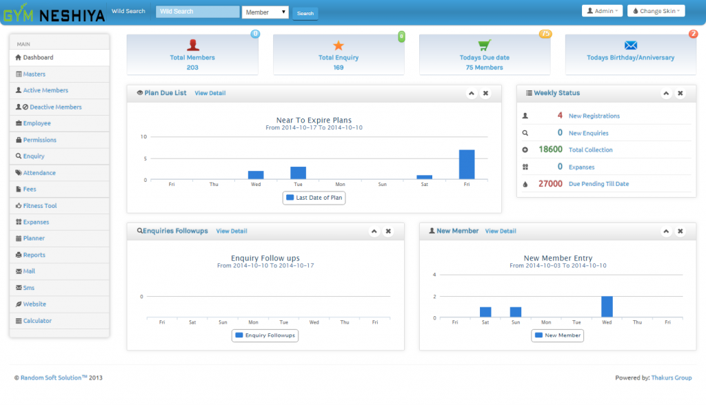Screen dimensions: 706x405
Task: Click the Birthday/Anniversary envelope icon
Action: pos(630,45)
